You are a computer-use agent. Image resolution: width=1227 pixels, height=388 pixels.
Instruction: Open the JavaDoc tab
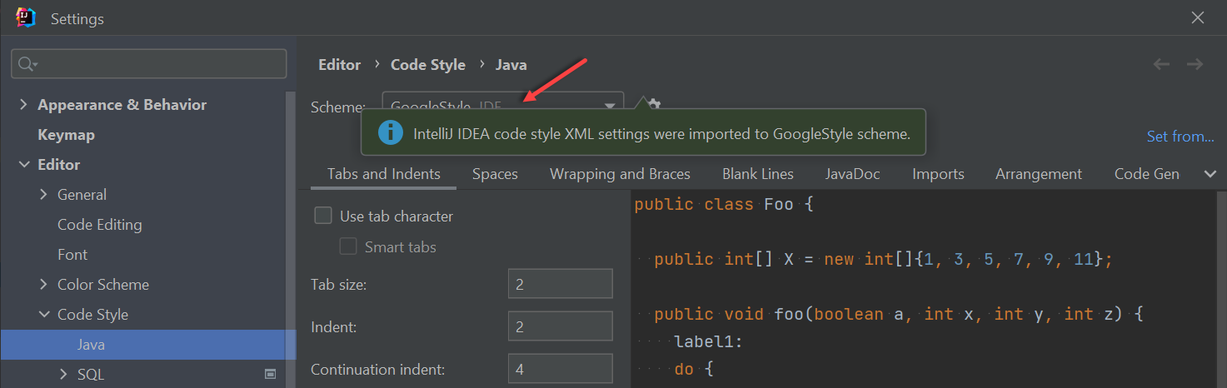click(x=852, y=174)
